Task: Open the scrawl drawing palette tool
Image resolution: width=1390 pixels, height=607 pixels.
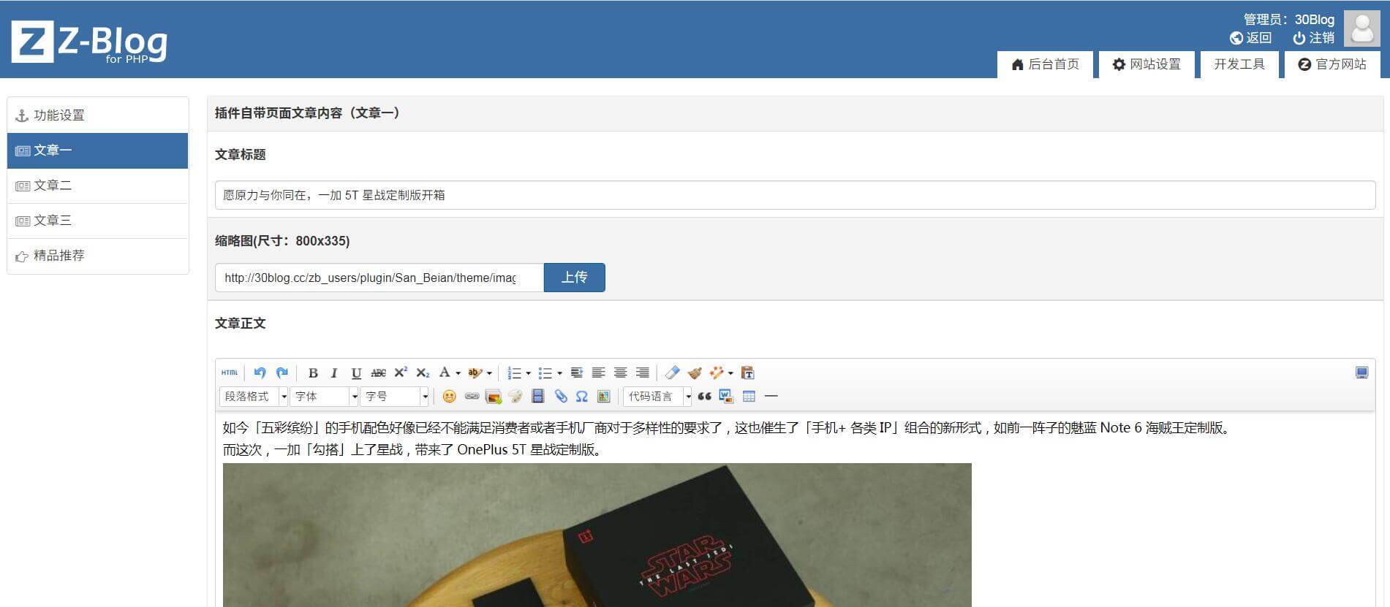Action: tap(515, 396)
